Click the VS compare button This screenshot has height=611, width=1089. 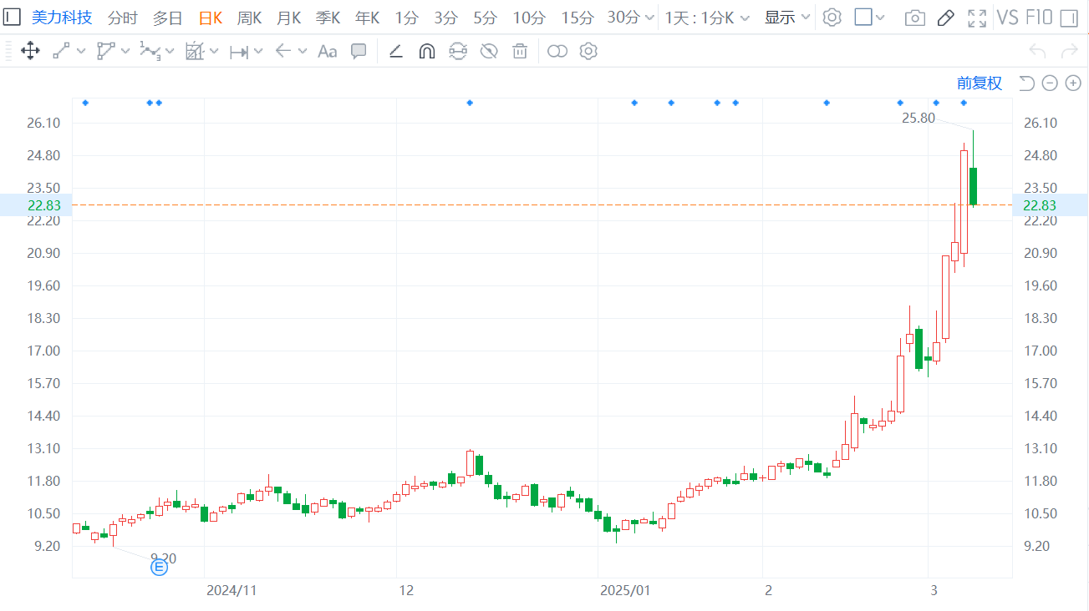click(x=1007, y=18)
